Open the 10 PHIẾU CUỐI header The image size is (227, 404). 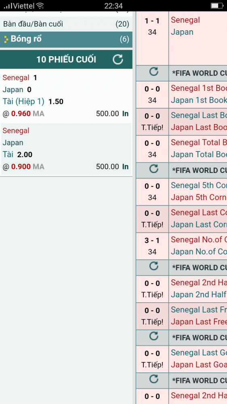(x=66, y=59)
